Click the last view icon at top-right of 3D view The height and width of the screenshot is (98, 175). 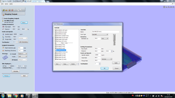click(173, 7)
